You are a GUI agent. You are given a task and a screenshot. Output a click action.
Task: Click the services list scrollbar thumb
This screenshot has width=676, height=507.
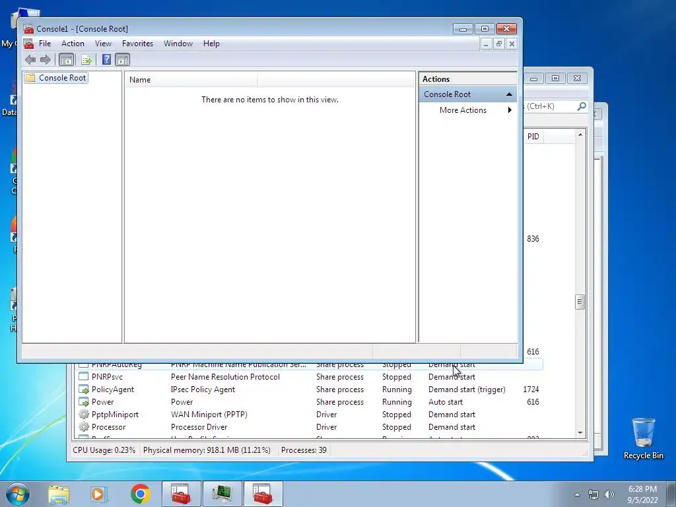(580, 302)
